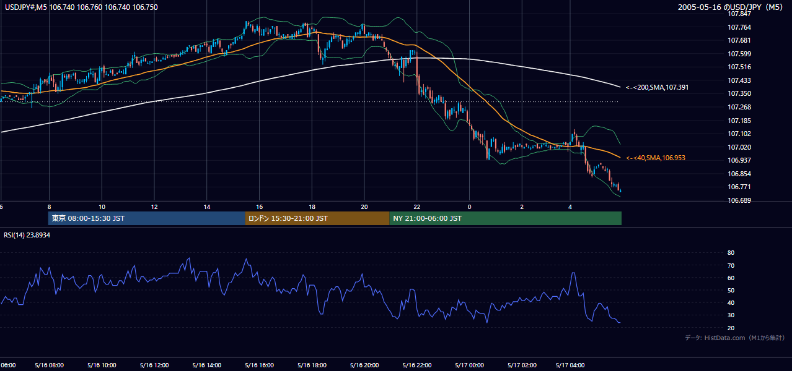Click hour label 4 under price chart
The height and width of the screenshot is (371, 792).
click(x=570, y=207)
